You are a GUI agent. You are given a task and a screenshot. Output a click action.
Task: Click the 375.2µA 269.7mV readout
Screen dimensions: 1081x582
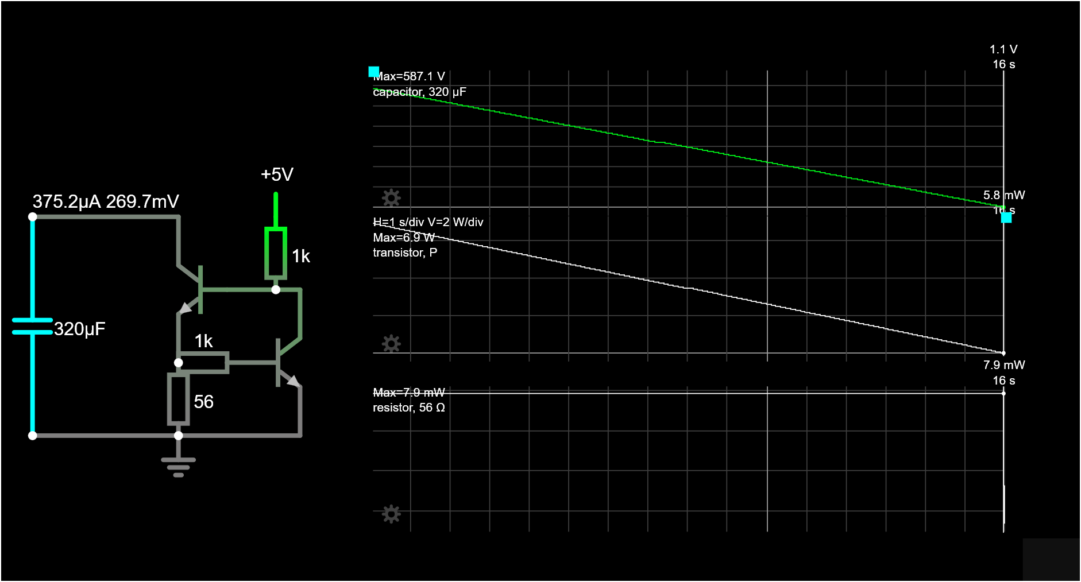click(x=106, y=201)
